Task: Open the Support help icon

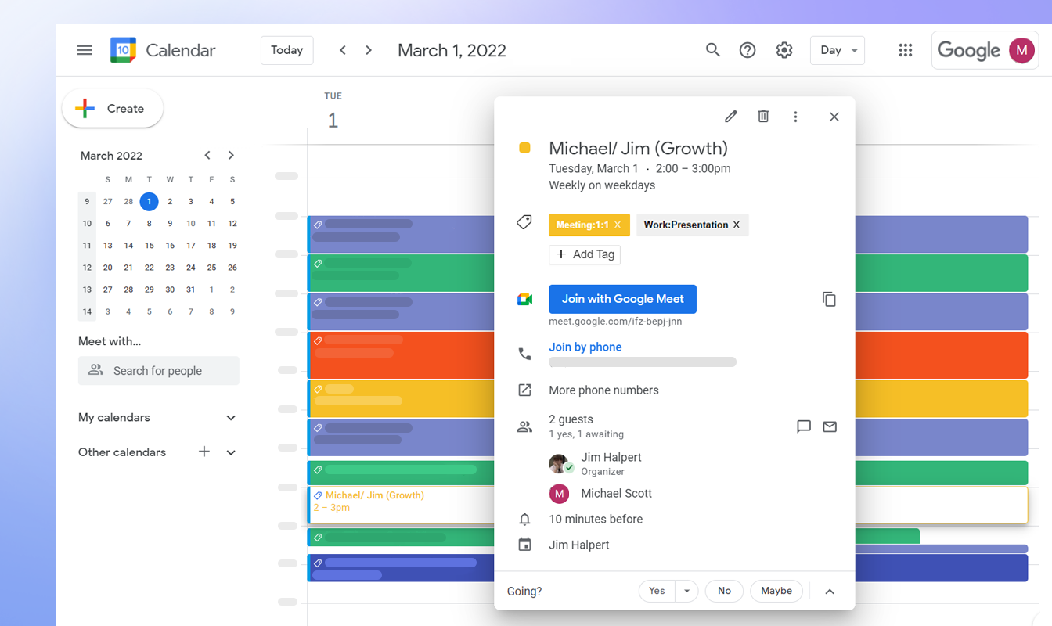Action: click(748, 50)
